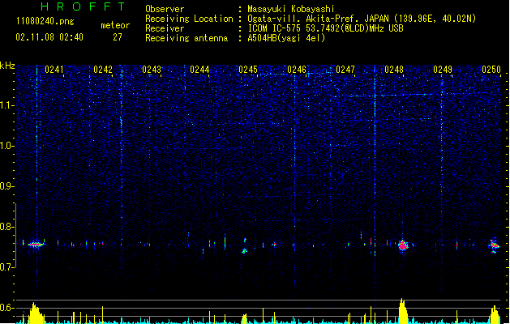Select the file name 11080240.png
Image resolution: width=510 pixels, height=324 pixels.
[45, 21]
